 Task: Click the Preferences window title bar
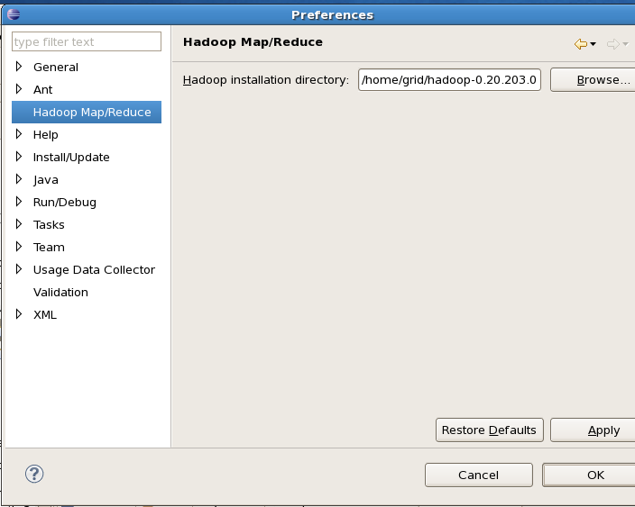(320, 14)
